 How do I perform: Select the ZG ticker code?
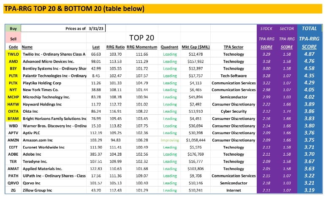13,190
